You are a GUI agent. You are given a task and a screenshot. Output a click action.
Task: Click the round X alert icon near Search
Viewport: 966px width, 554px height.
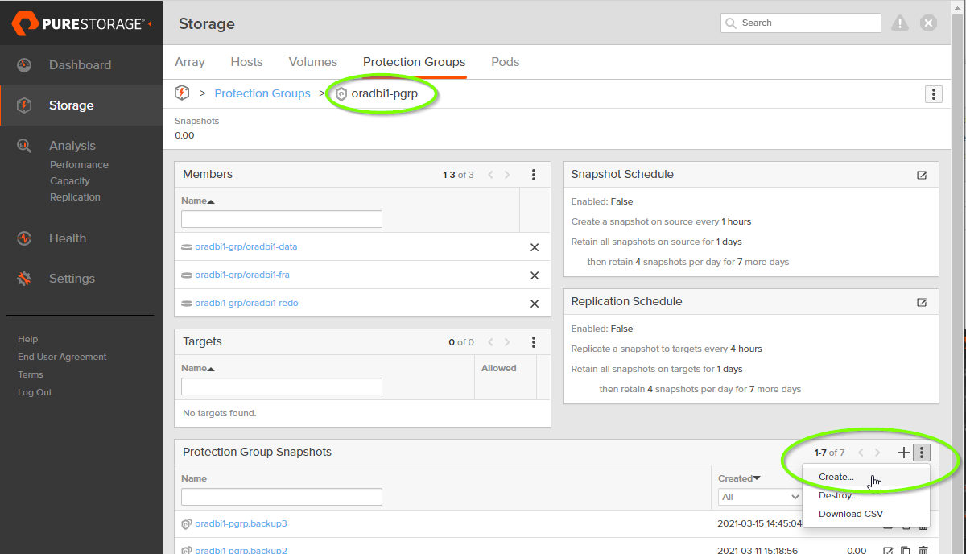coord(929,23)
